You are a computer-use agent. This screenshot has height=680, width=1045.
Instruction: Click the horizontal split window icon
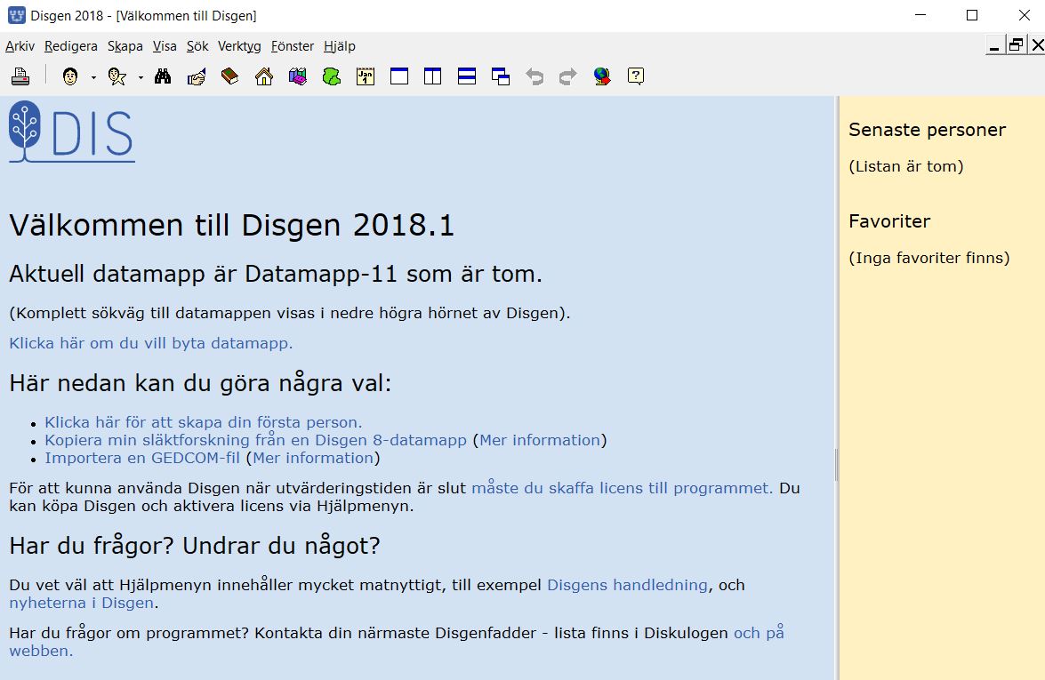coord(467,76)
